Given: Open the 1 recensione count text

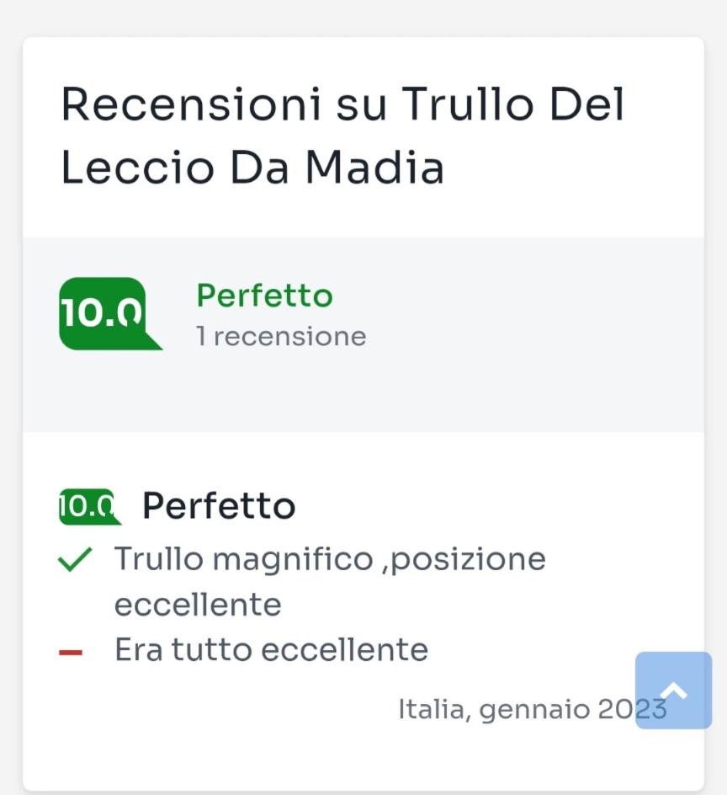Looking at the screenshot, I should click(281, 336).
